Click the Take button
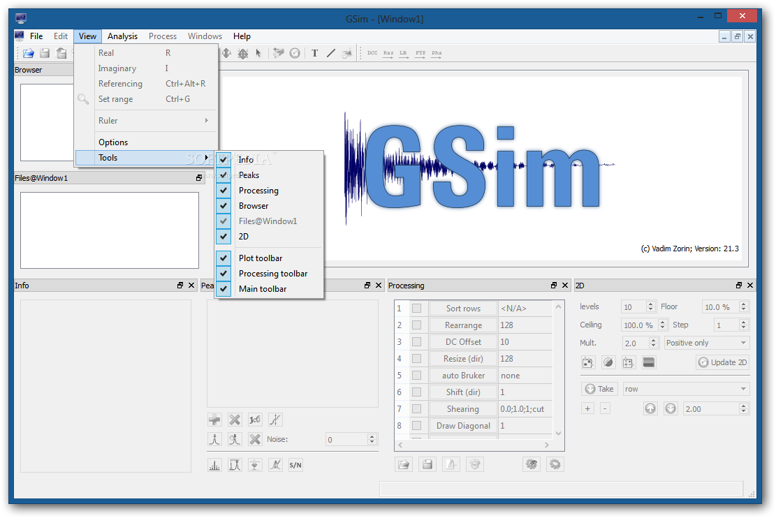Screen dimensions: 776x518 coord(599,389)
